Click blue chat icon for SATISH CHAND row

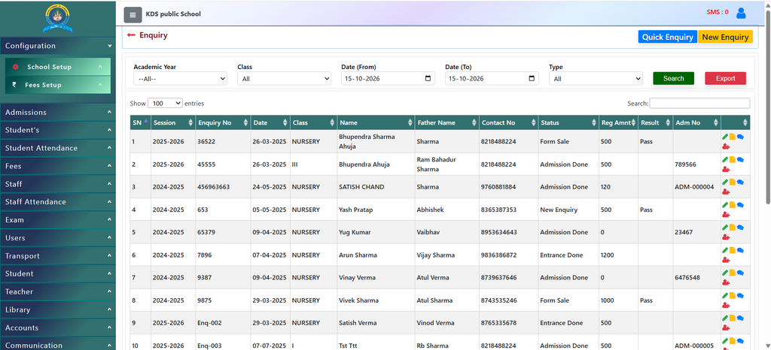(x=740, y=182)
